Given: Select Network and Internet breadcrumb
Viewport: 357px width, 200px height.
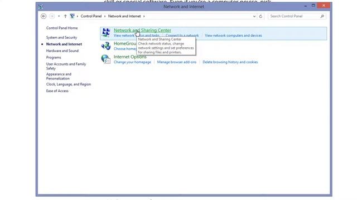Looking at the screenshot, I should 124,16.
